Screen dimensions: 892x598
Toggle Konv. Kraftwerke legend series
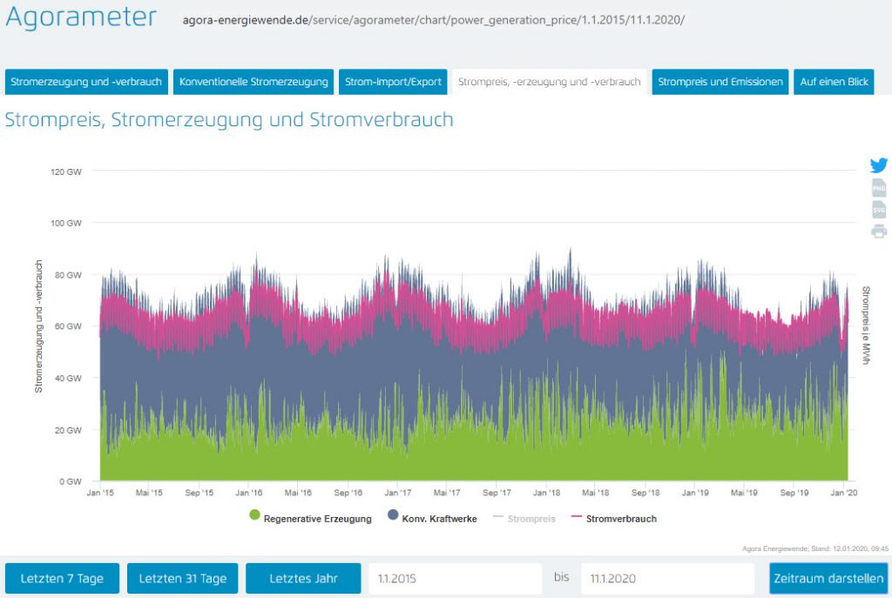click(x=431, y=518)
